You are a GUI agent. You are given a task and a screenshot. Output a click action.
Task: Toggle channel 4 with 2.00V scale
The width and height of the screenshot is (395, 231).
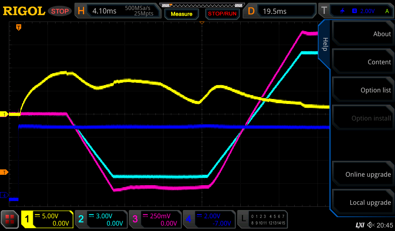(209, 219)
